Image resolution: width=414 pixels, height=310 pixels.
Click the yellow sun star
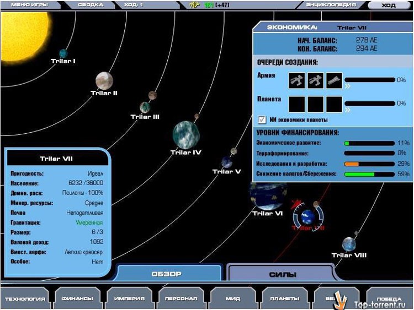pyautogui.click(x=25, y=30)
